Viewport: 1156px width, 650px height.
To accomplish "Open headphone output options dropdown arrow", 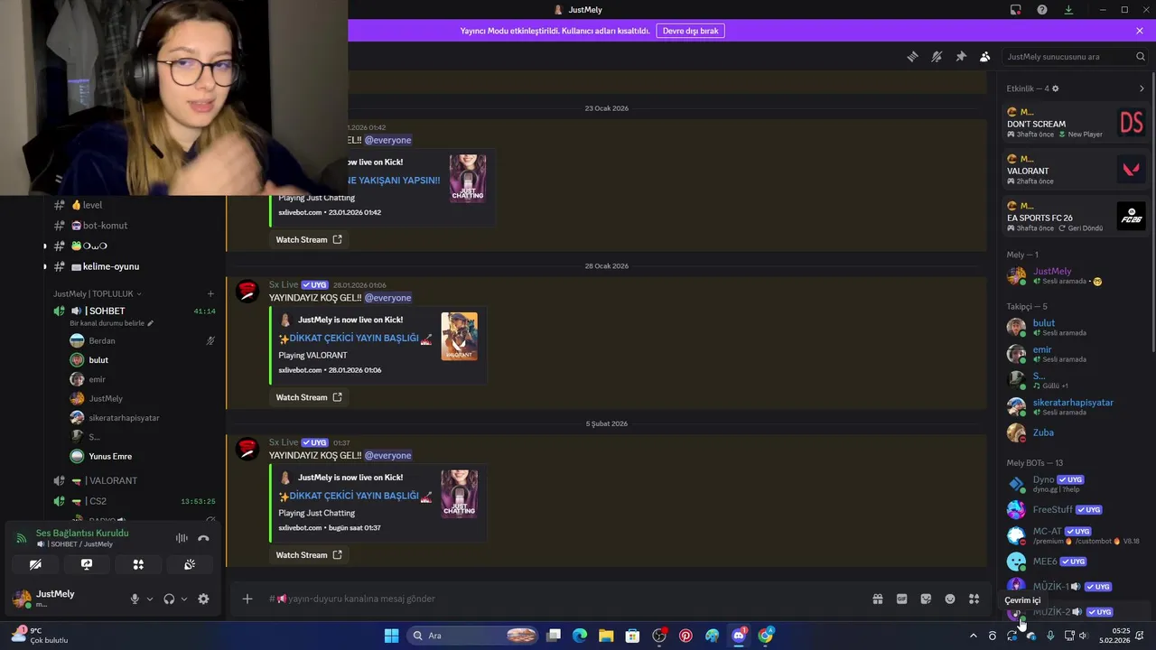I will pyautogui.click(x=184, y=599).
